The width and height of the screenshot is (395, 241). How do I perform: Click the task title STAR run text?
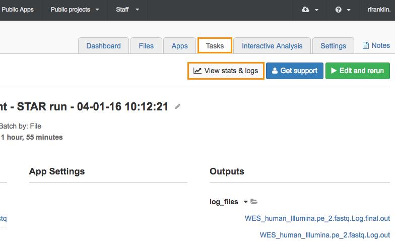pyautogui.click(x=84, y=106)
